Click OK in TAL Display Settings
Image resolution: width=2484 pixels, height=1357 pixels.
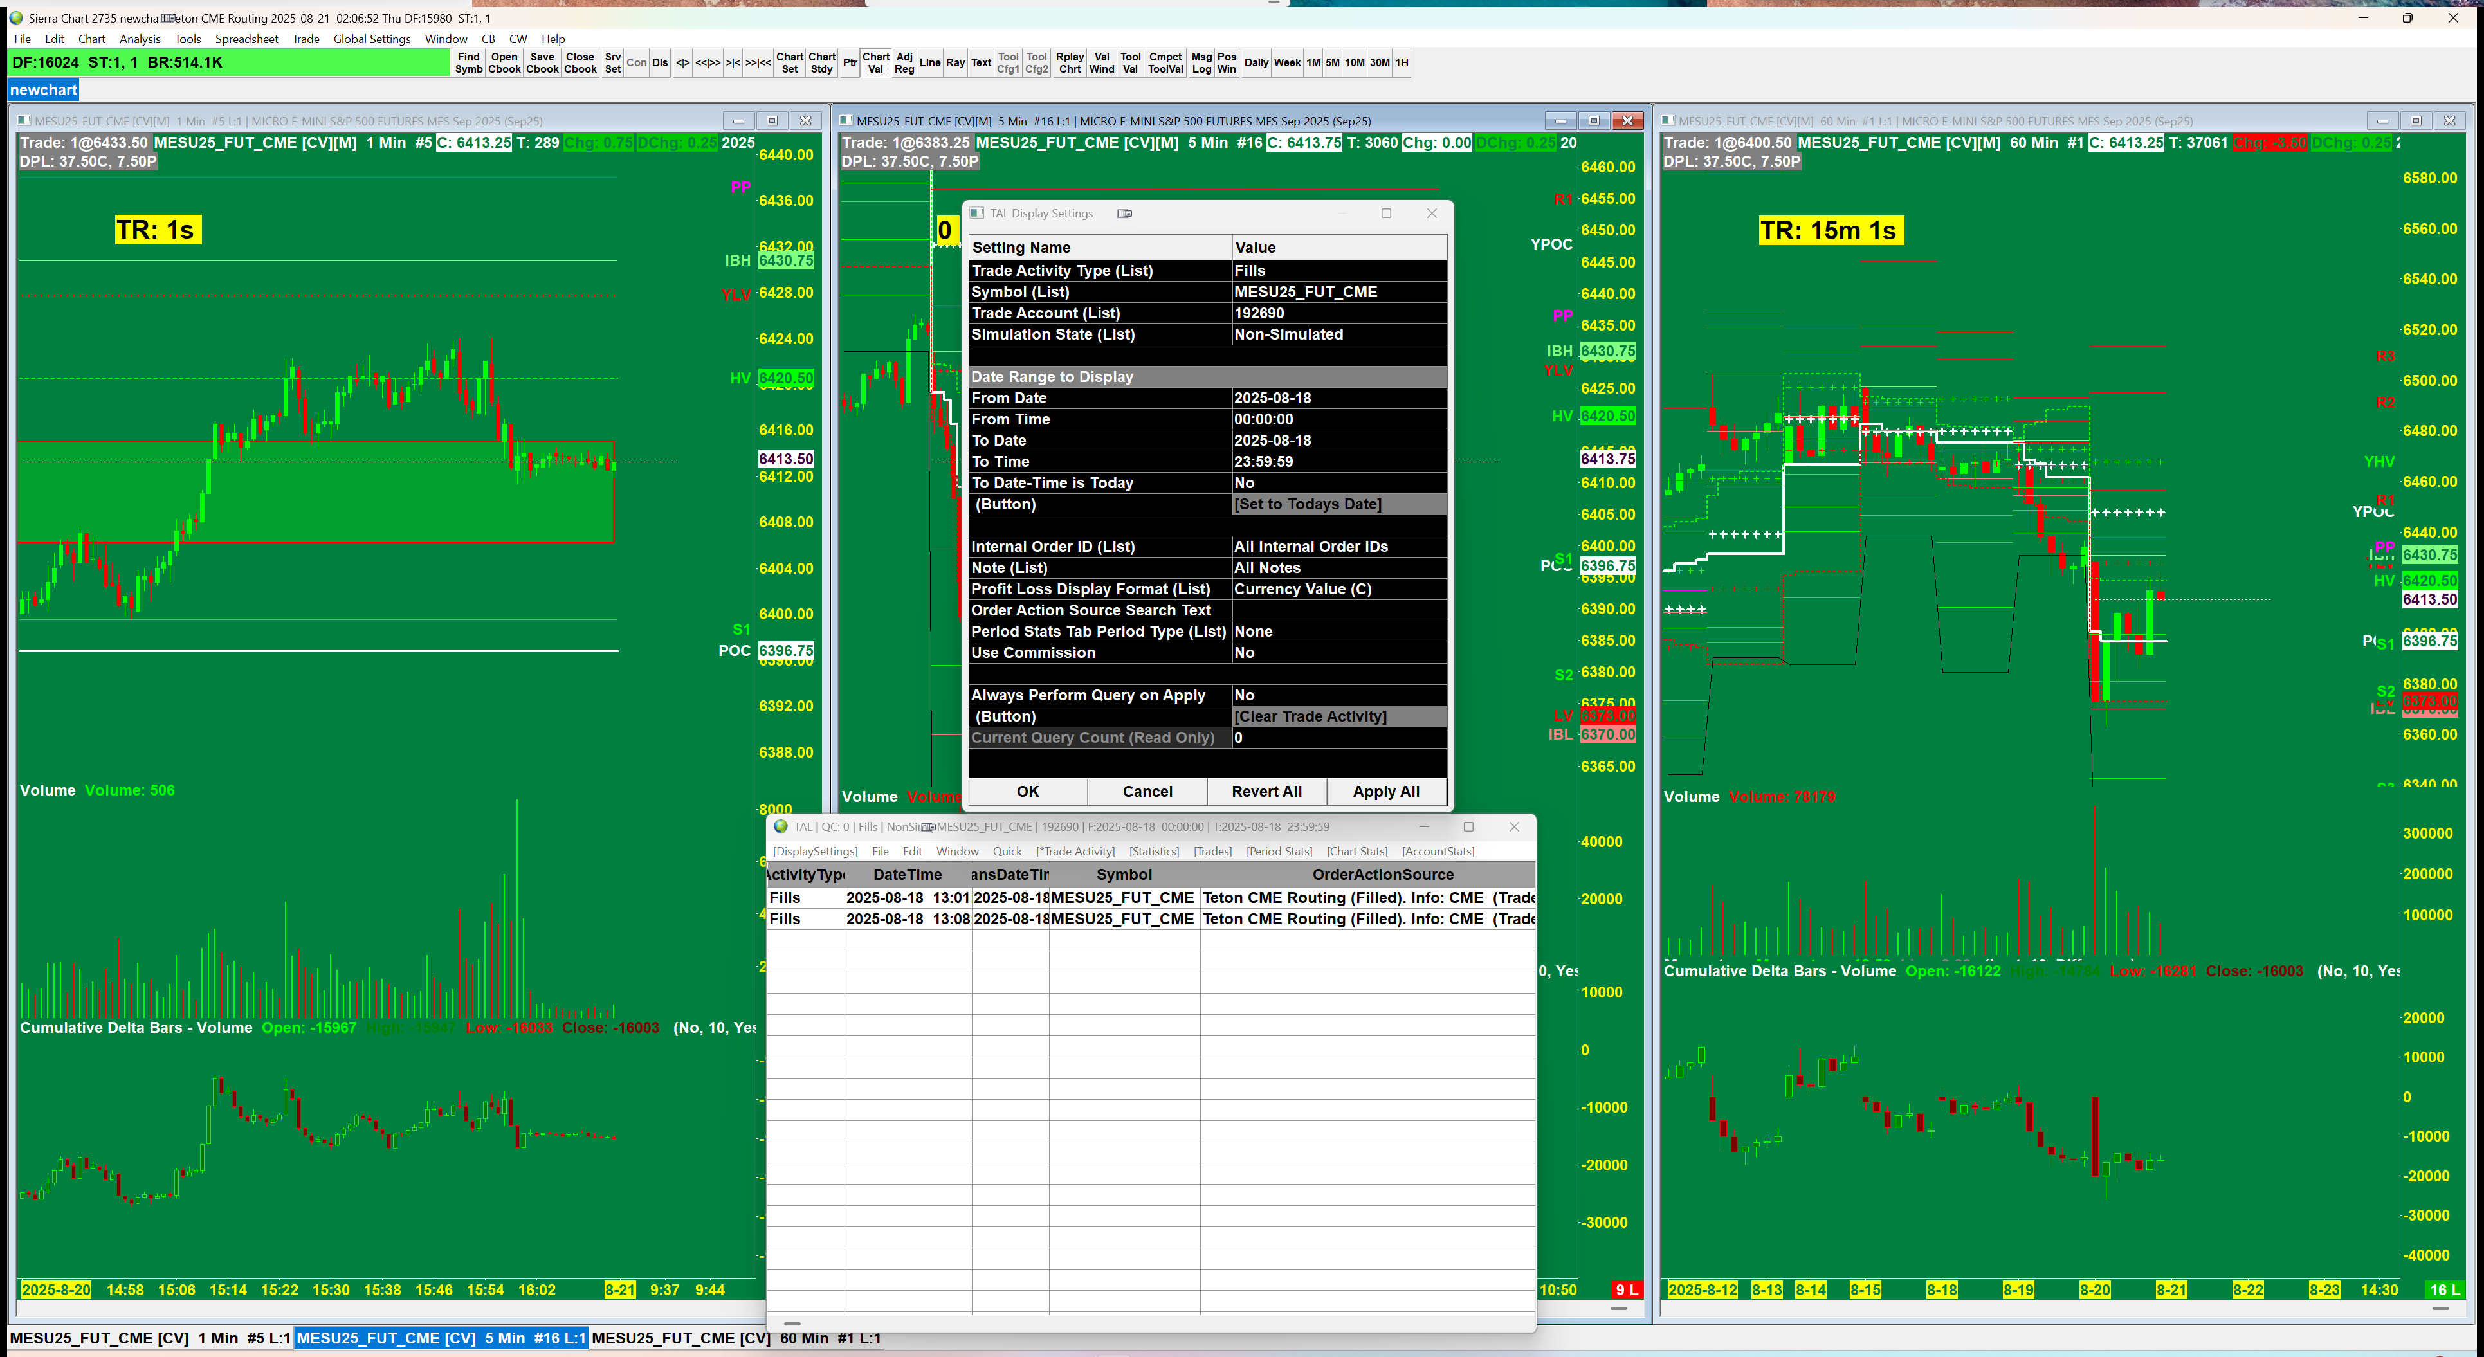1028,792
